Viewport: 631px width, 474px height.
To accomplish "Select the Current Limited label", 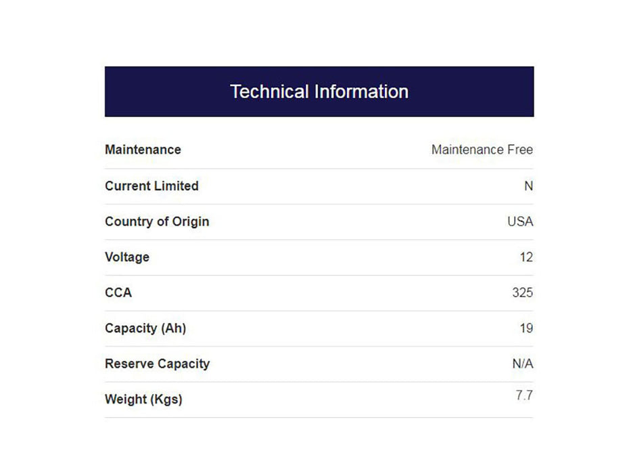I will 151,186.
